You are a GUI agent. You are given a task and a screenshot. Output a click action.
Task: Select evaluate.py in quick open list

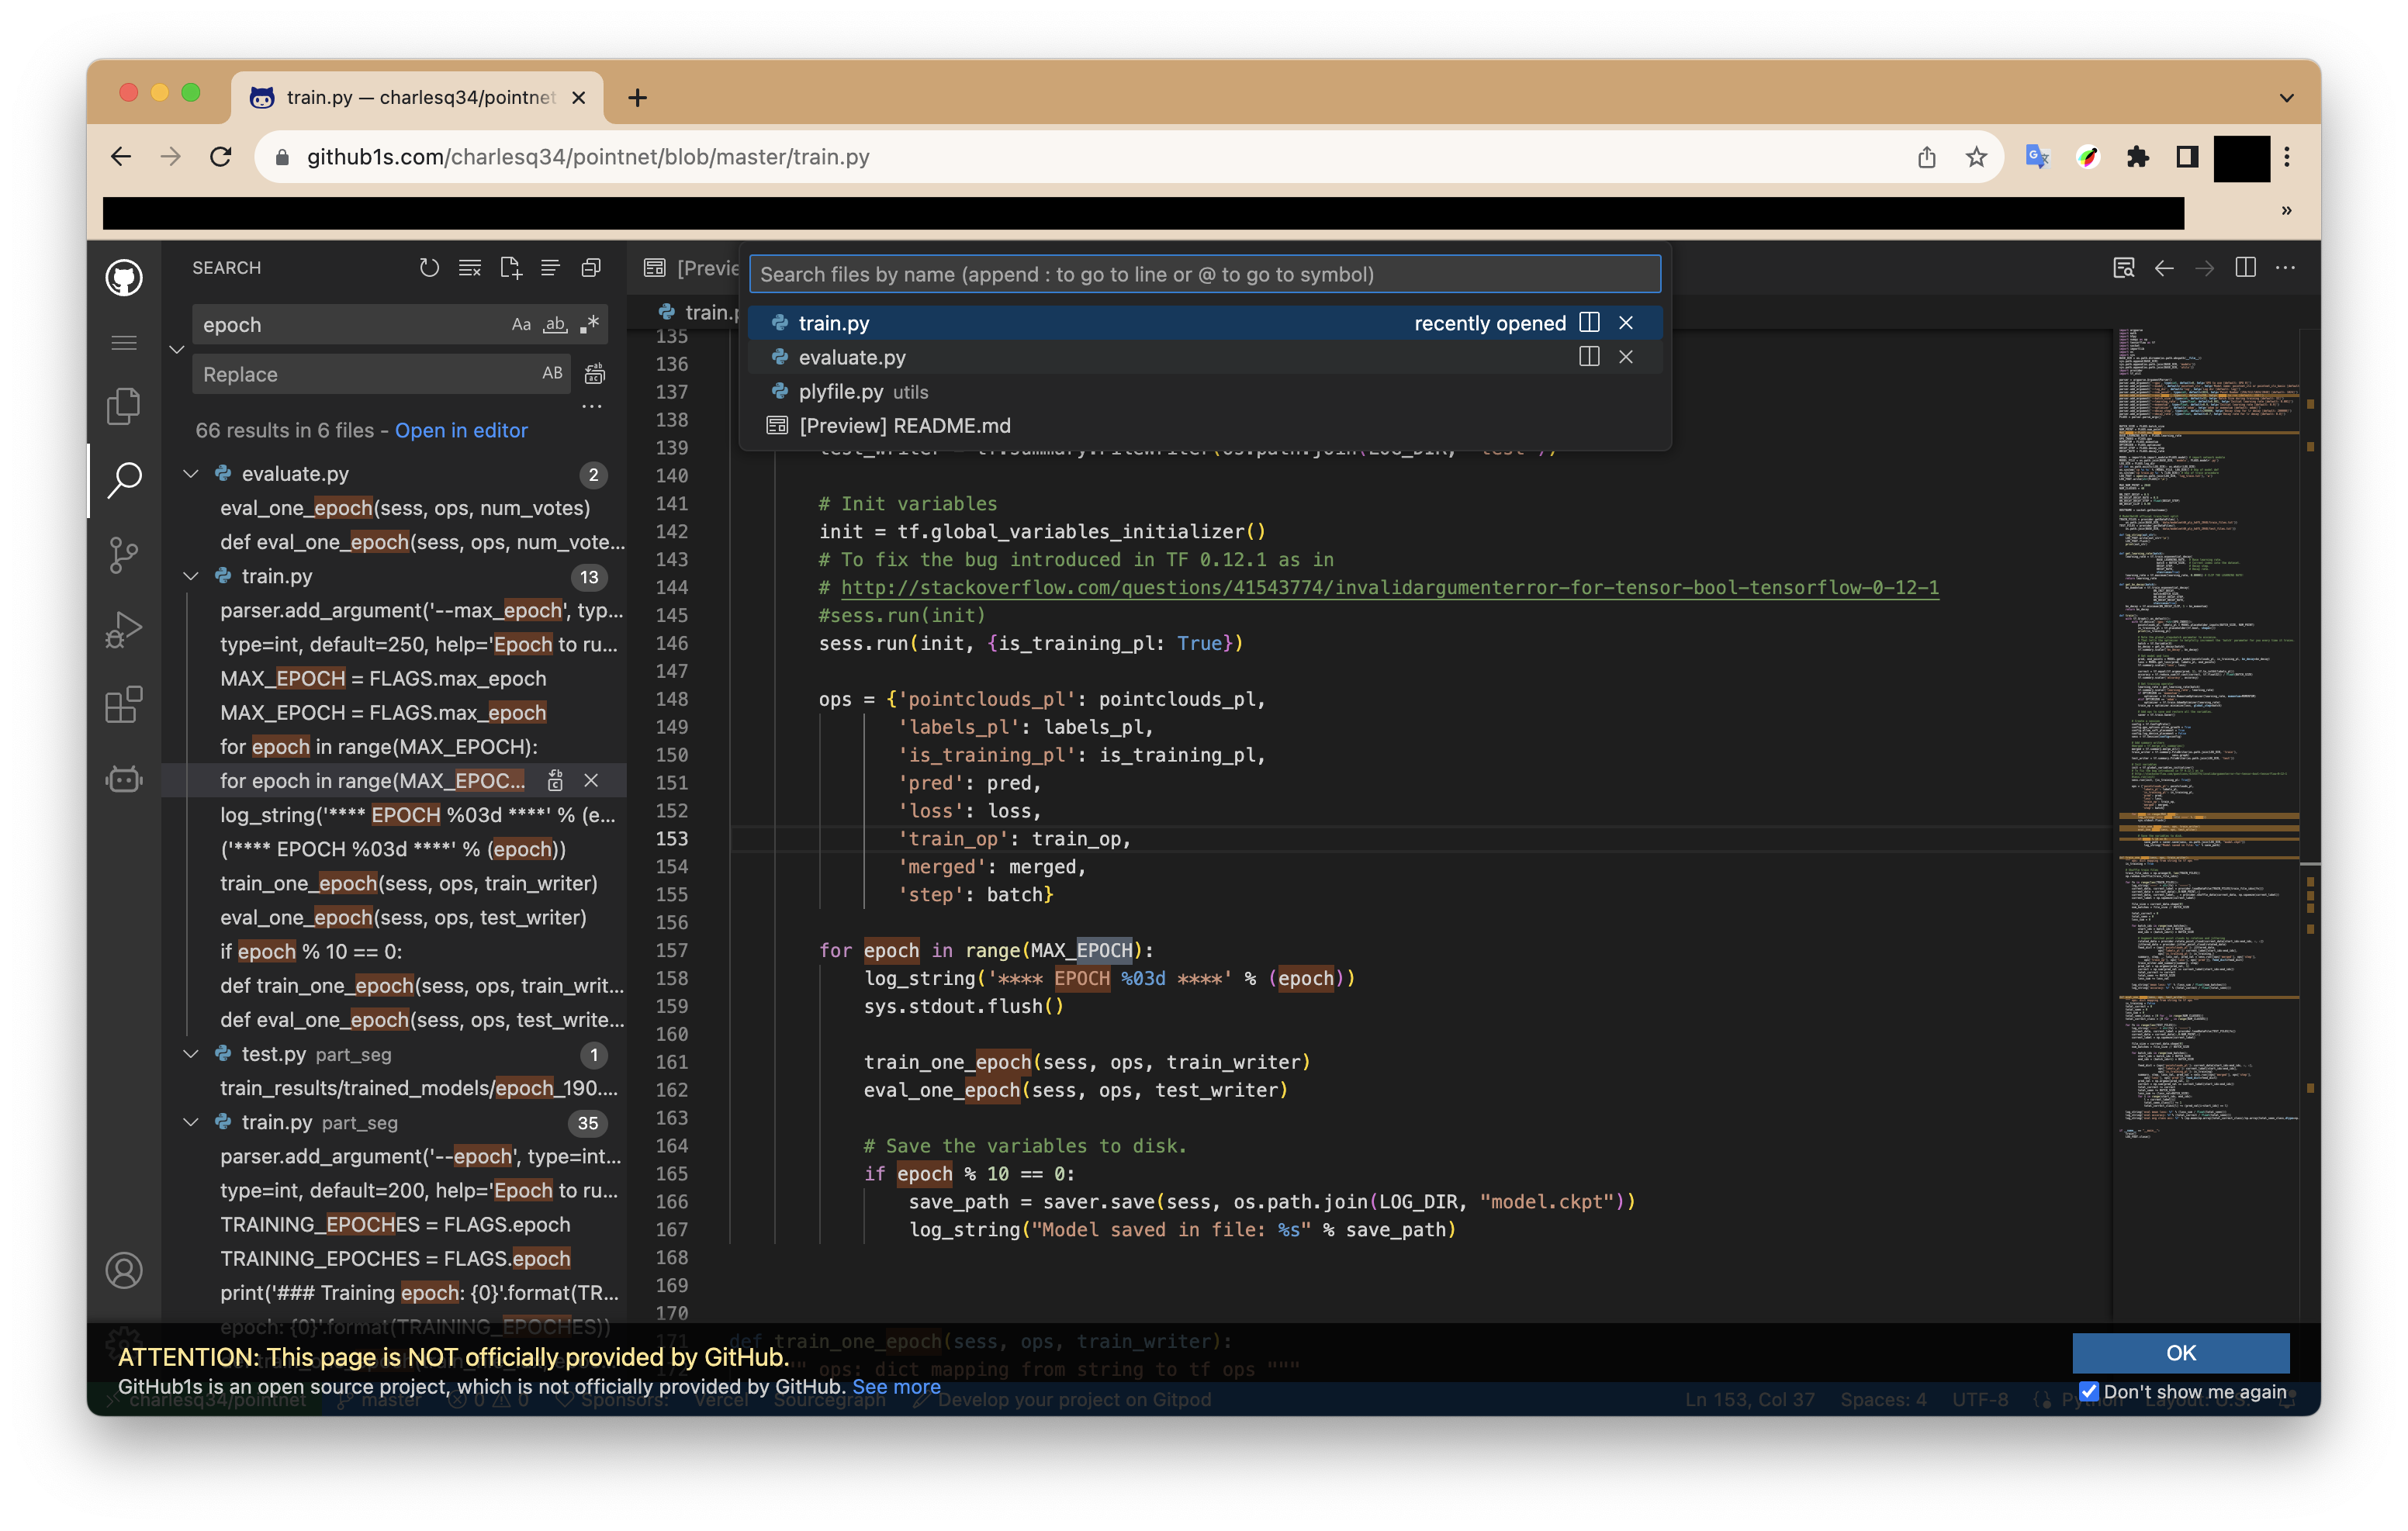coord(852,357)
